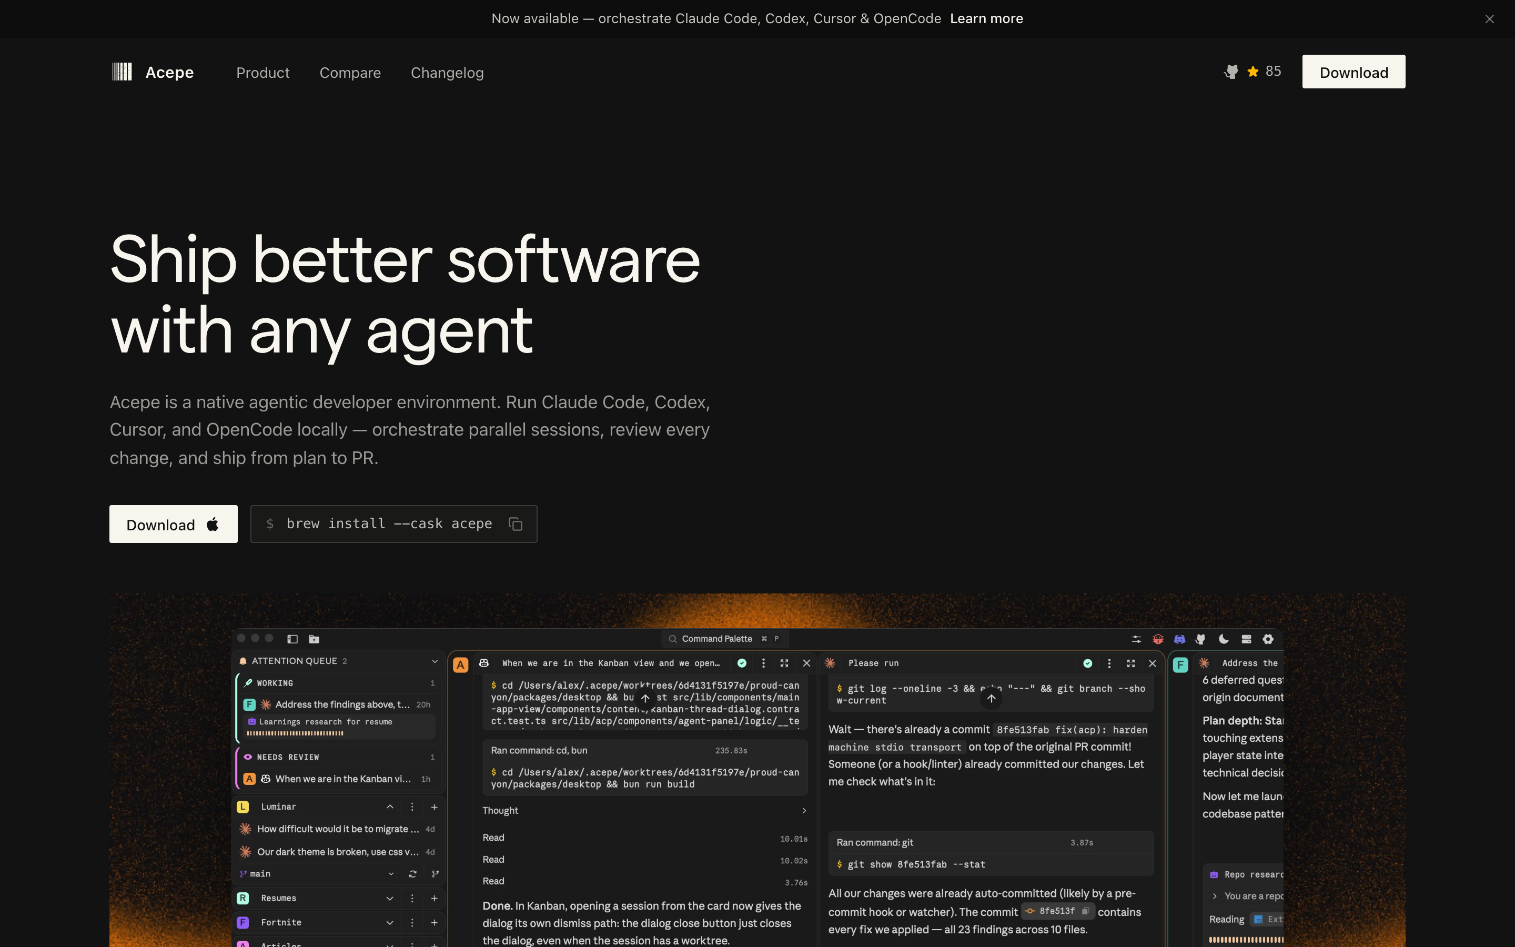Open the Kanban session panel three-dot menu

coord(763,663)
